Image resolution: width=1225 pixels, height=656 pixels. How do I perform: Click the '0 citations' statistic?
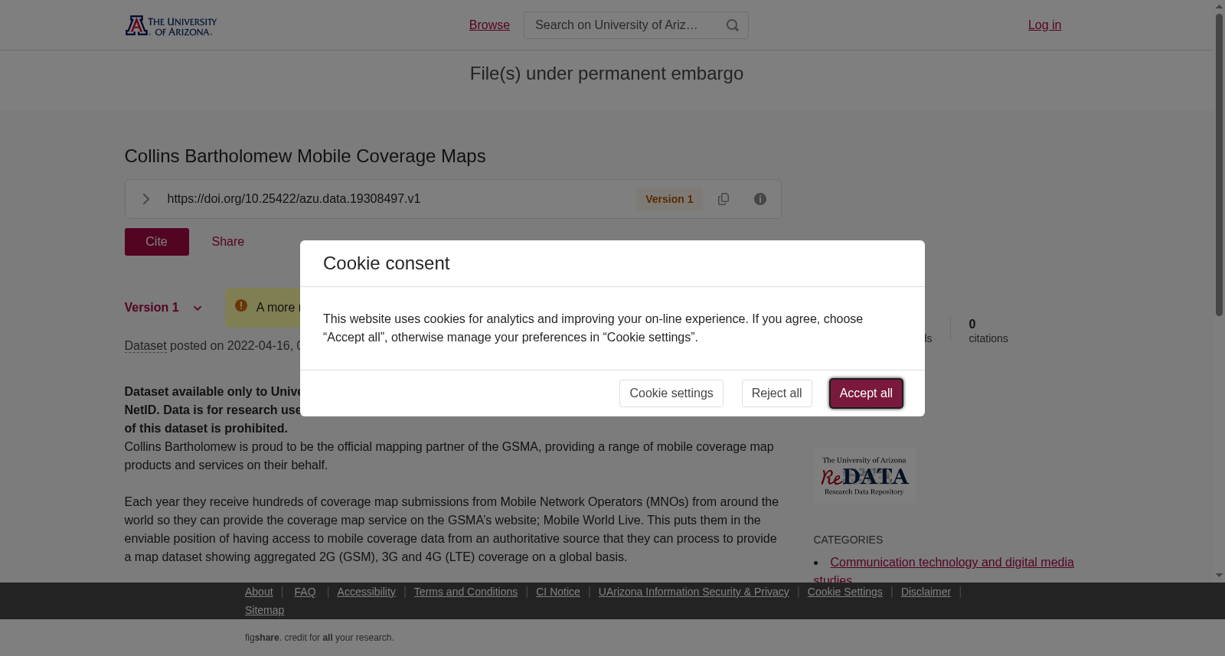pos(988,331)
